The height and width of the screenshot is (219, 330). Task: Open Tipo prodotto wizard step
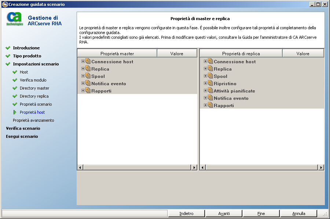(27, 56)
